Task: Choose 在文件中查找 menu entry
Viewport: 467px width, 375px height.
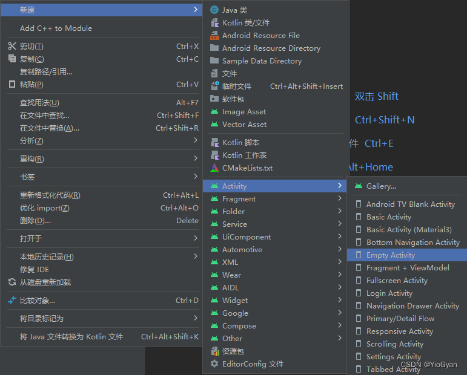Action: [102, 116]
